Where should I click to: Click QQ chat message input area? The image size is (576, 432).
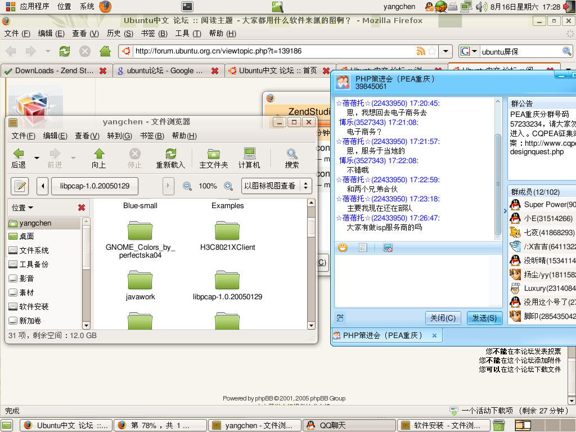(x=418, y=281)
